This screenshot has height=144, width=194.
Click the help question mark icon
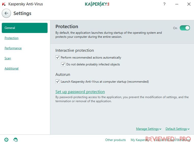[164, 4]
